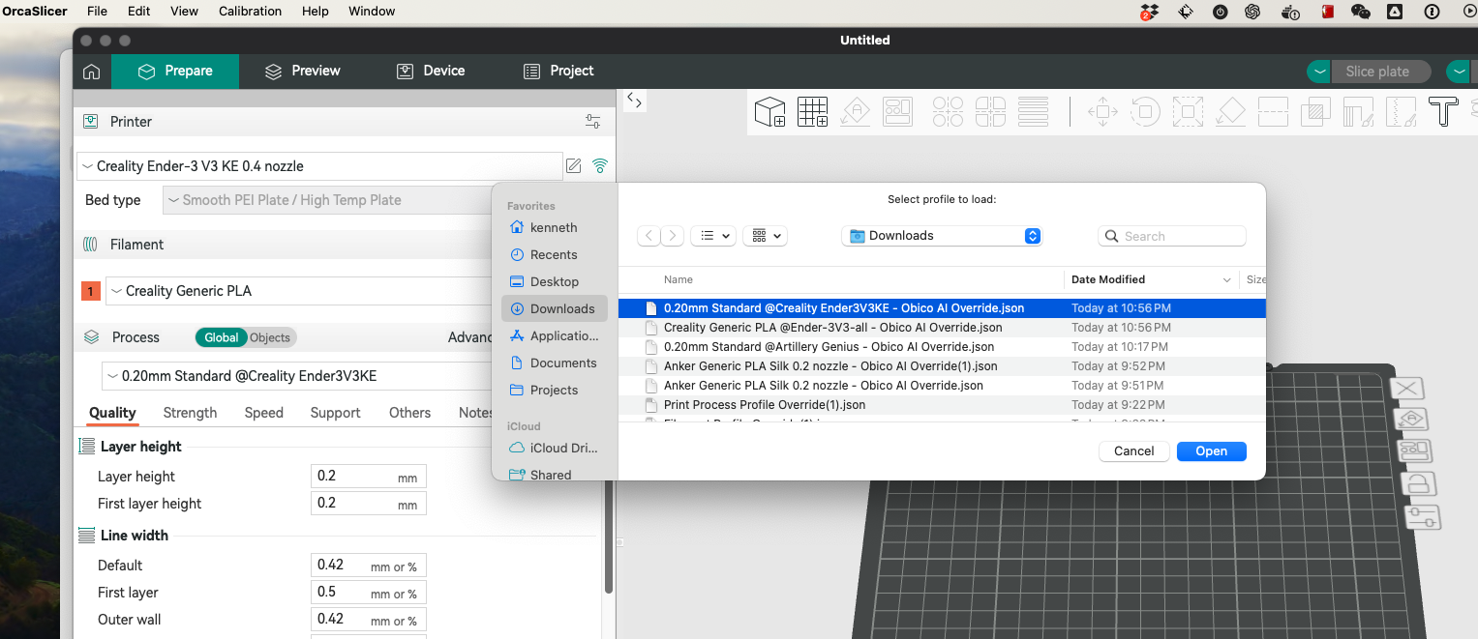Select the Mesh boolean tool icon

[x=1315, y=112]
